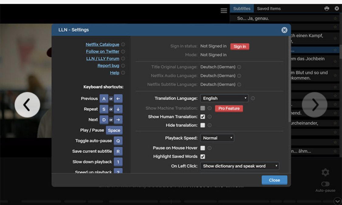Click info icon next to Netflix Catalogue

(x=123, y=44)
